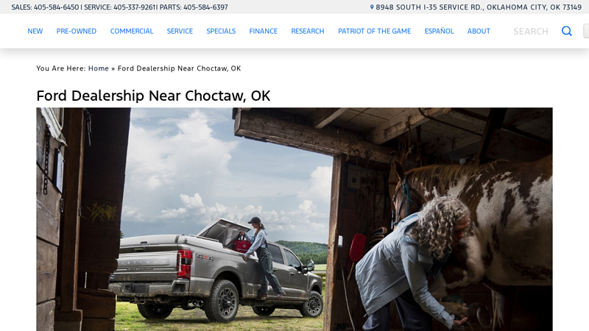Viewport: 589px width, 331px height.
Task: Open the ABOUT menu
Action: (x=479, y=31)
